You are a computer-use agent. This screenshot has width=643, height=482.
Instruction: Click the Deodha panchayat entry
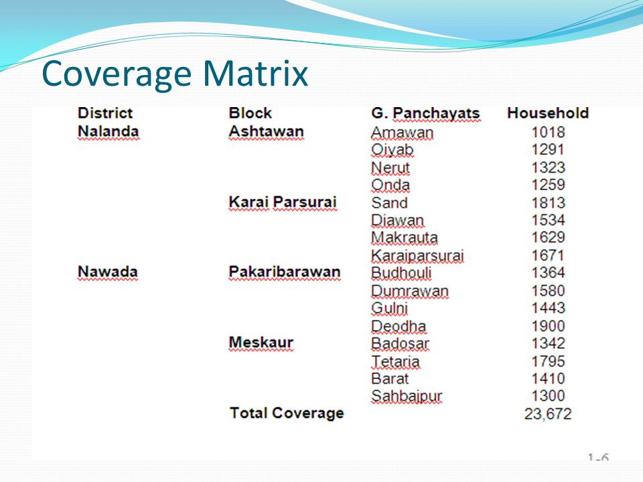[398, 326]
